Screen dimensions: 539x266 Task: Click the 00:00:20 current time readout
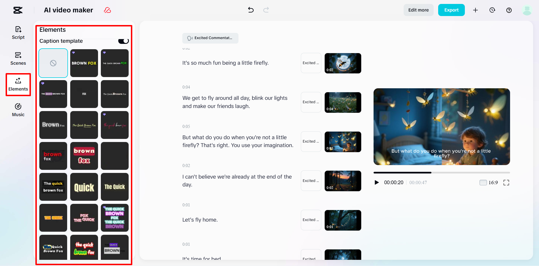[x=394, y=182]
